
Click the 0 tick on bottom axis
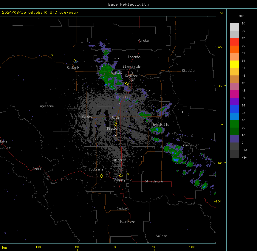coord(115,247)
